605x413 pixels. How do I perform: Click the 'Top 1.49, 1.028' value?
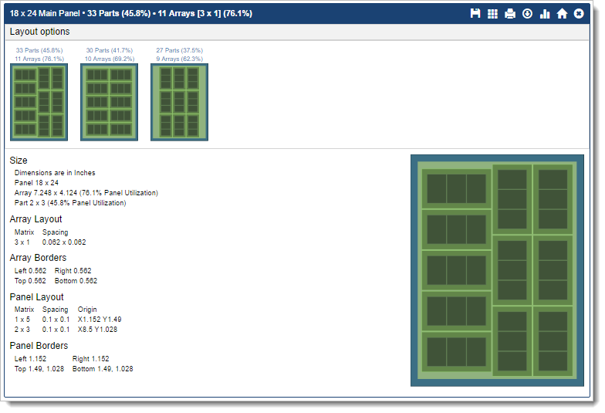39,369
